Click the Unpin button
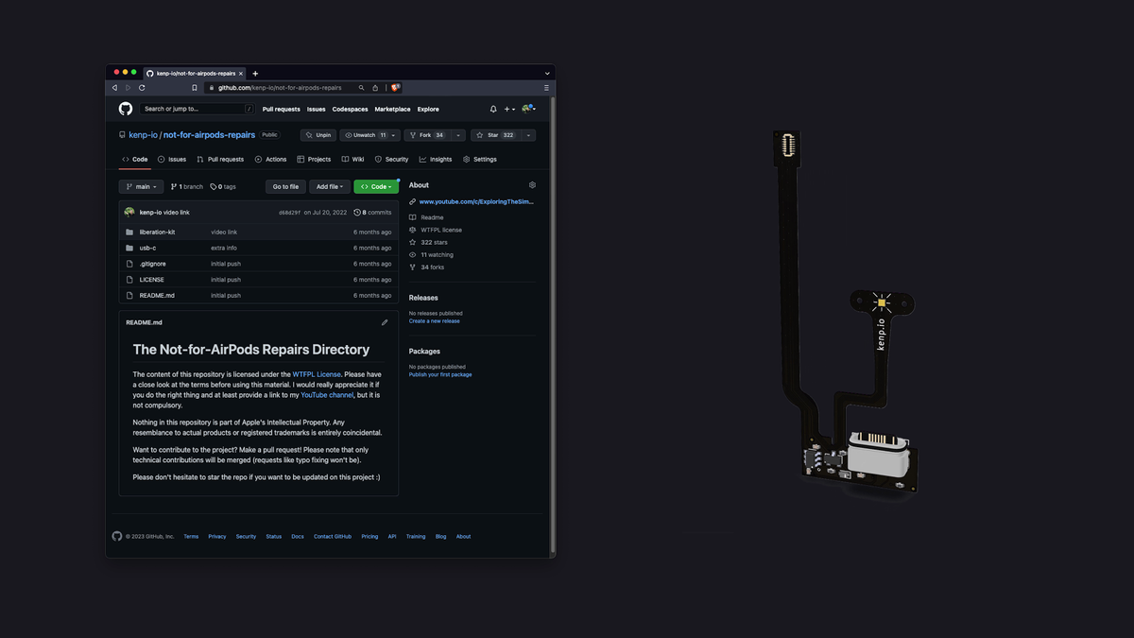 coord(318,135)
